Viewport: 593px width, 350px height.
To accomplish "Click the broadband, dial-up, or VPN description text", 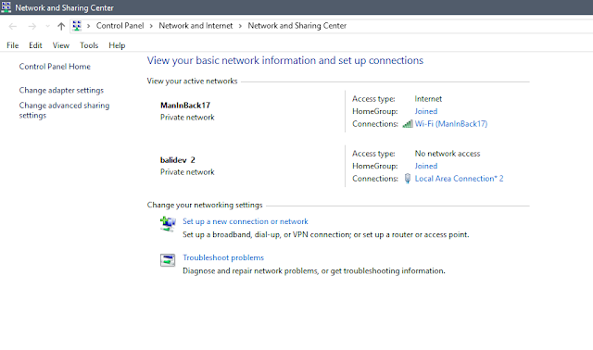I will pyautogui.click(x=325, y=234).
